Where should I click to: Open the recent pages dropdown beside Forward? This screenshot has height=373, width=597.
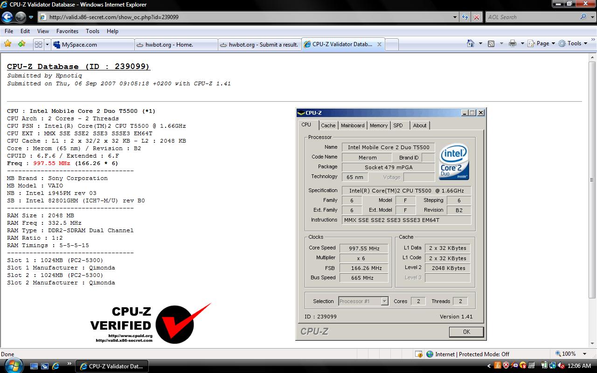tap(31, 17)
